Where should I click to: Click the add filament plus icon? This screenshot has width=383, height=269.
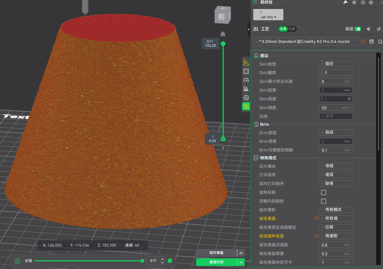[354, 2]
